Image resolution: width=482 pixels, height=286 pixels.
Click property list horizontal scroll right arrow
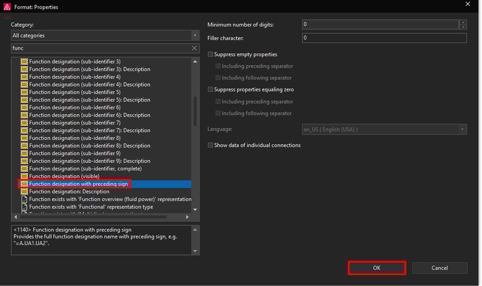[187, 217]
